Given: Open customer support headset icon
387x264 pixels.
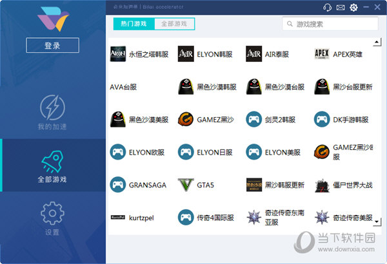Looking at the screenshot, I should coord(328,7).
